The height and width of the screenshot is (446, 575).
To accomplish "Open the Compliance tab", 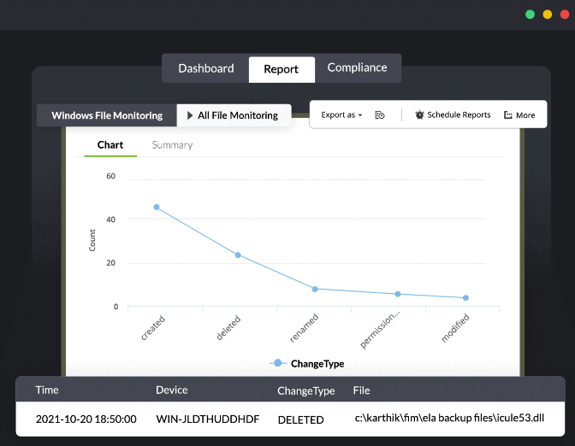I will (357, 68).
